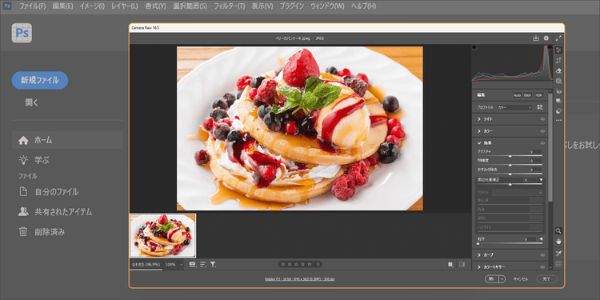Open the Snapshots icon in the right toolstrip
Image resolution: width=600 pixels, height=300 pixels.
pos(558,101)
